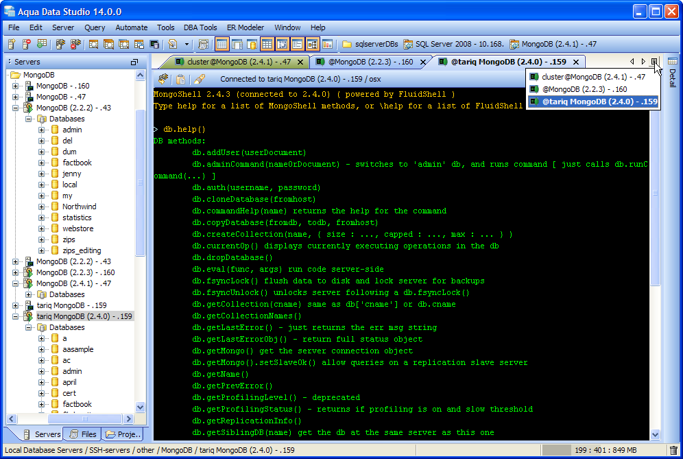
Task: Toggle the highlighted grid-with-arrows view button
Action: (x=283, y=44)
